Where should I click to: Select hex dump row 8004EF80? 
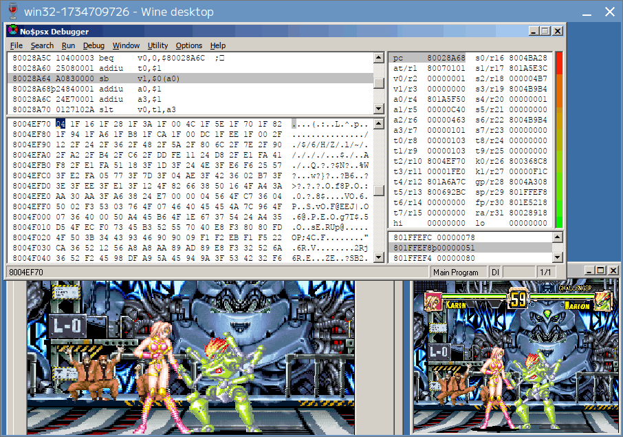coord(190,134)
